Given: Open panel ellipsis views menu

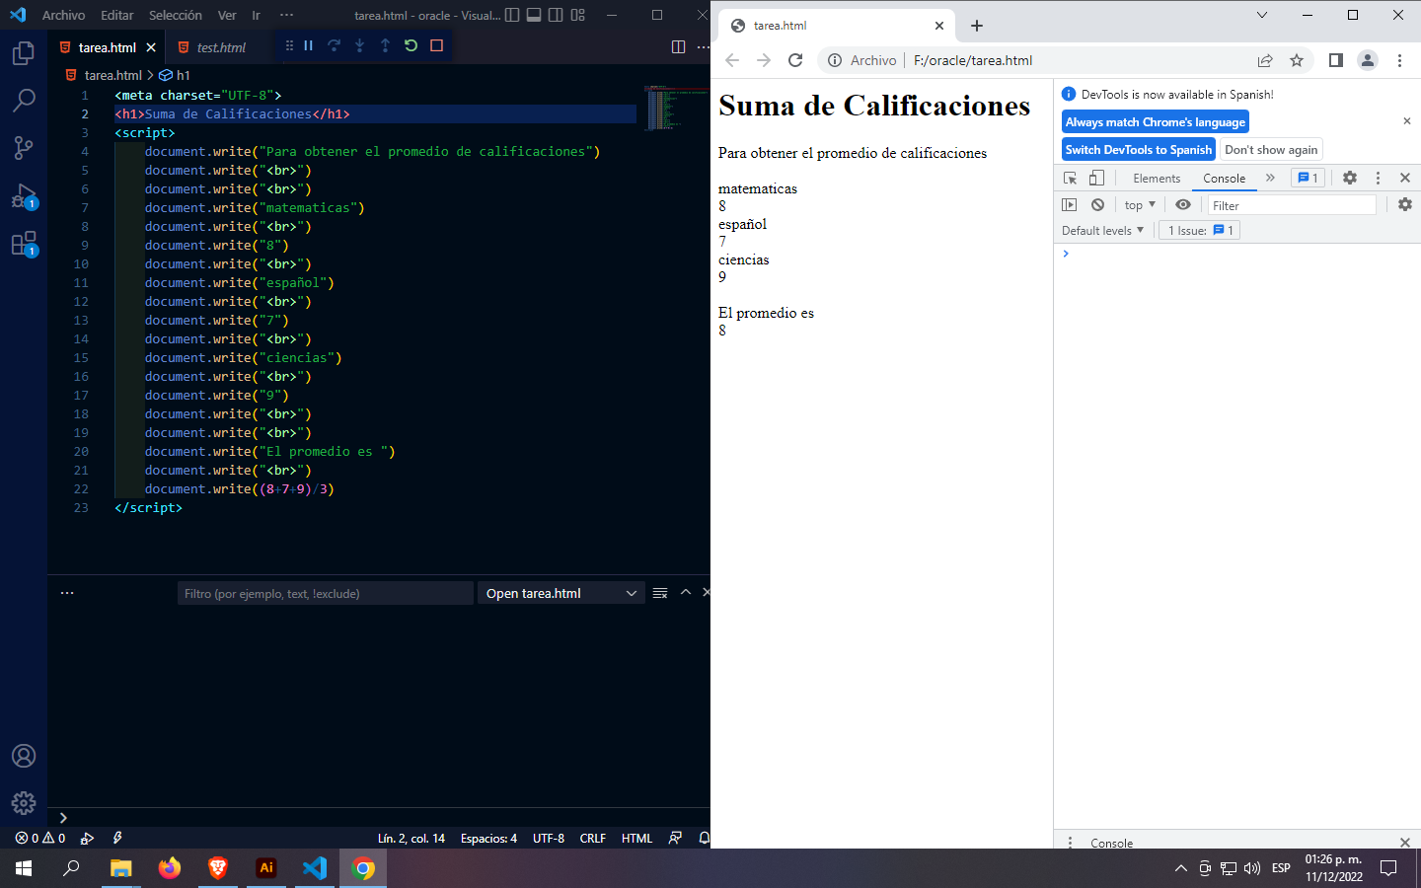Looking at the screenshot, I should click(x=67, y=593).
